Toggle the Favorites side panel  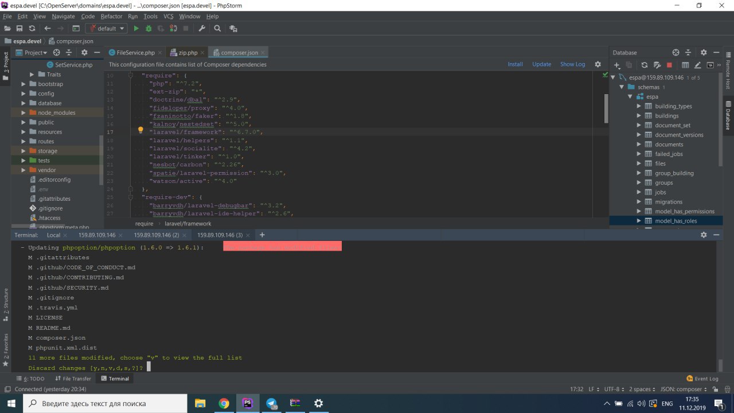pos(6,349)
